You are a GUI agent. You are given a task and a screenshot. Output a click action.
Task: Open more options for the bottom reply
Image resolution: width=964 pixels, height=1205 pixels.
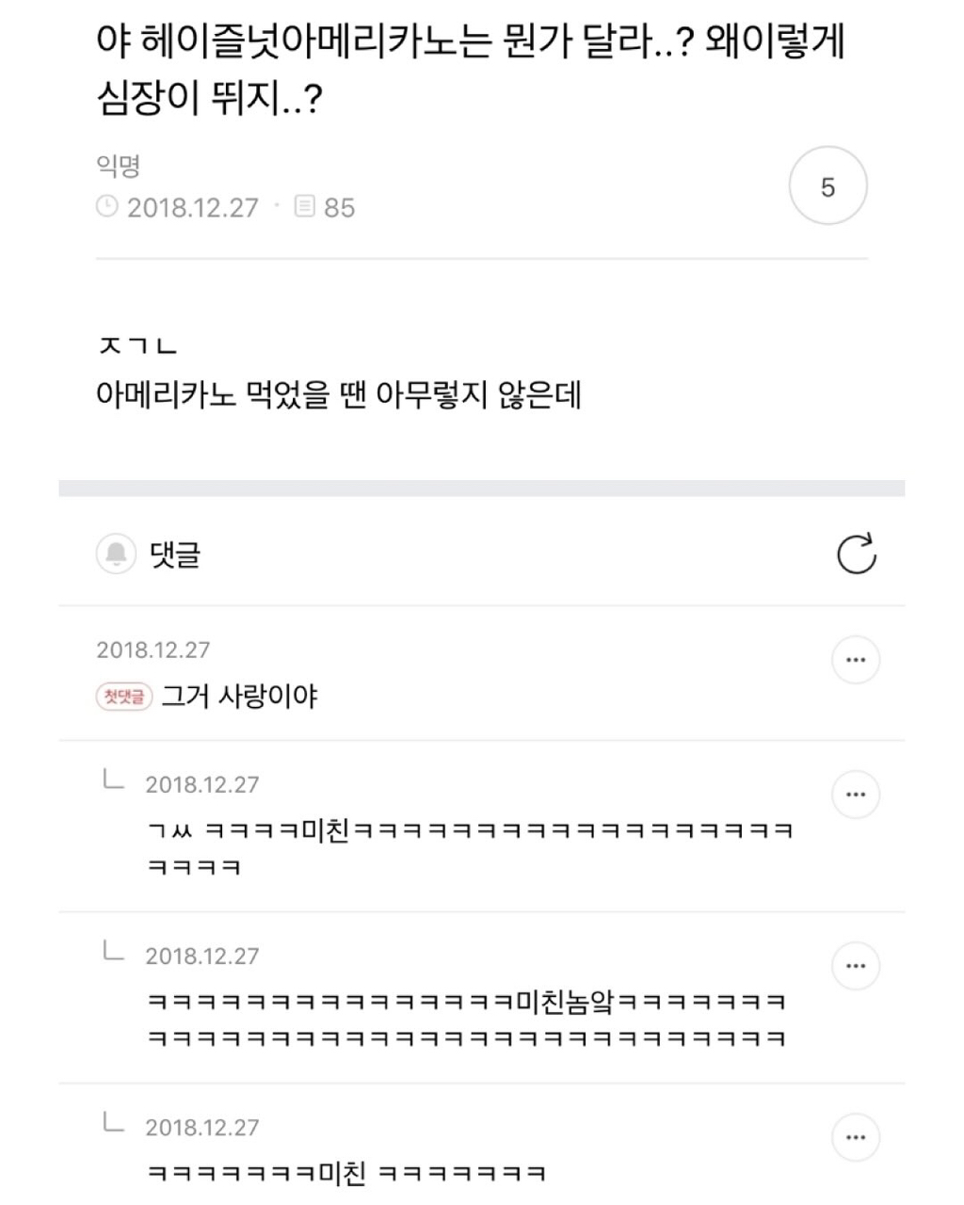855,1137
